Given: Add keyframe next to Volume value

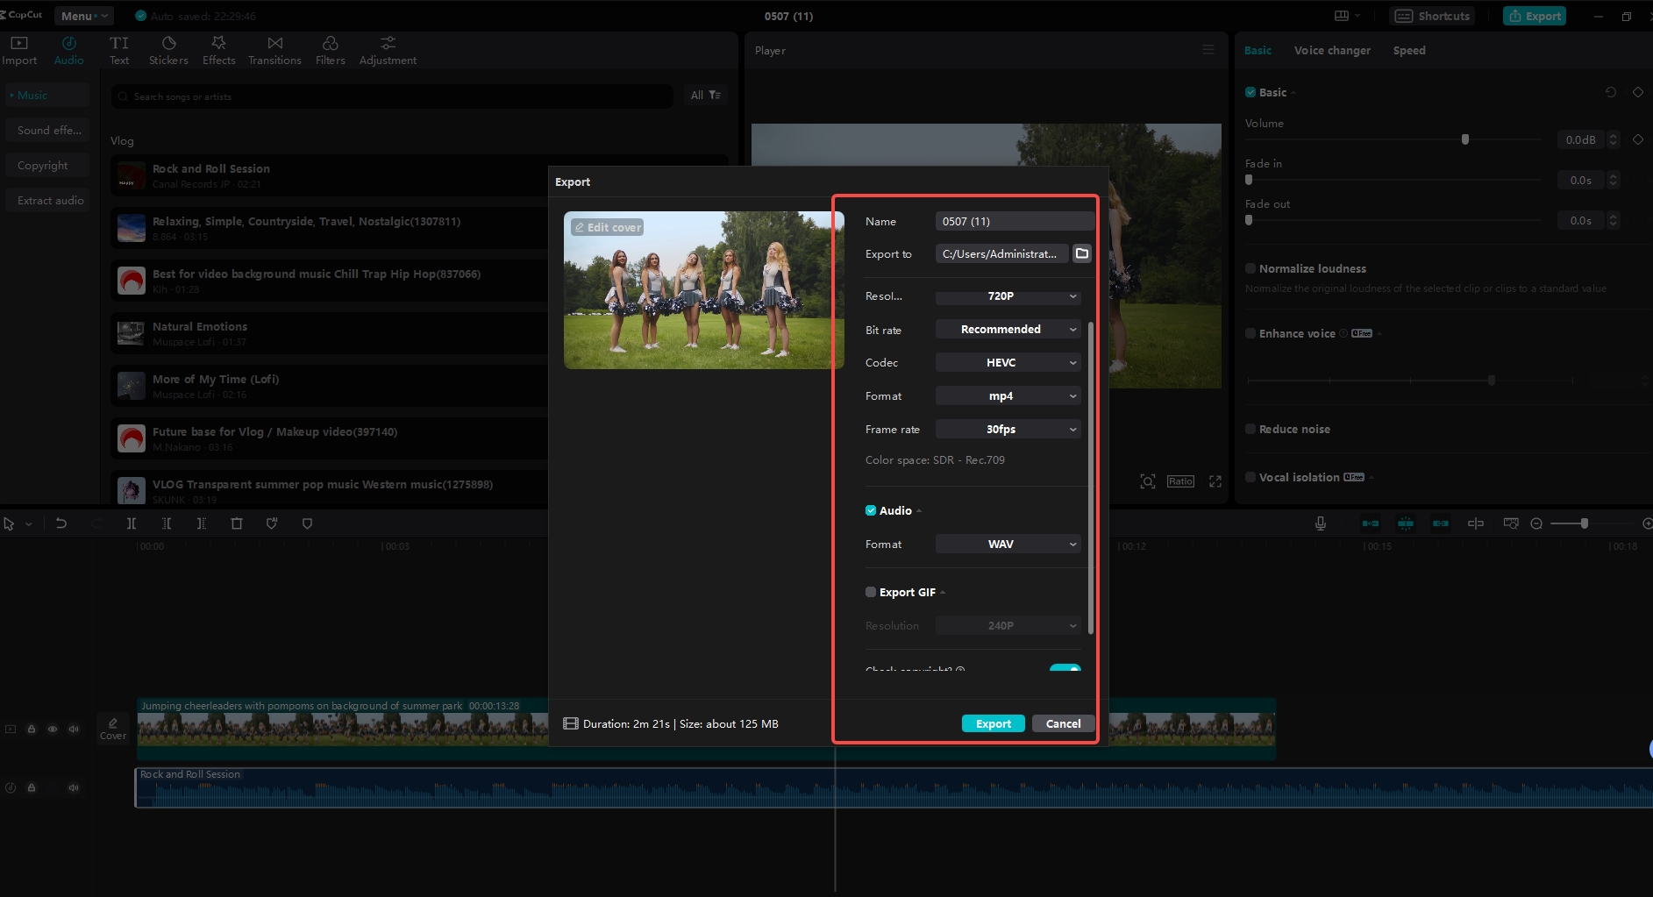Looking at the screenshot, I should click(1637, 139).
